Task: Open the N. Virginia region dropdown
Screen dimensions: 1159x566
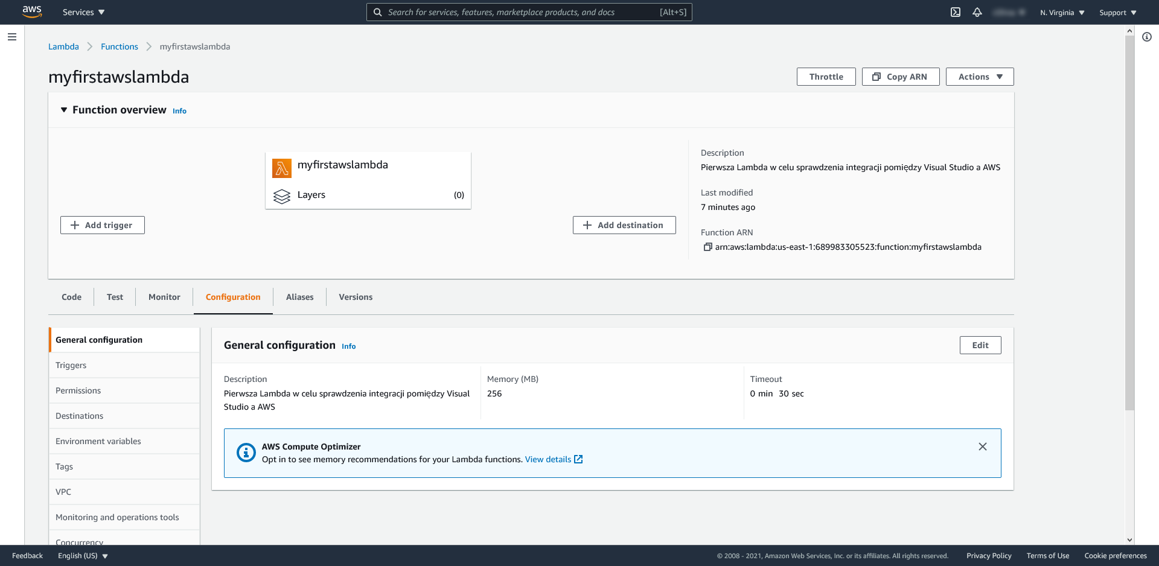Action: (1062, 12)
